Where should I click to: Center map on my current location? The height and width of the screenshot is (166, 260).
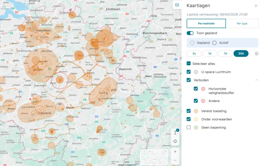point(175,141)
